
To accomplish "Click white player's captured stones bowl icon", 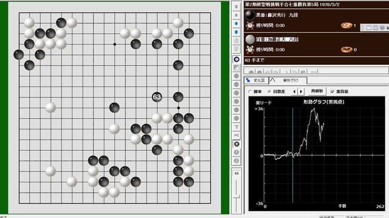I will pos(346,50).
